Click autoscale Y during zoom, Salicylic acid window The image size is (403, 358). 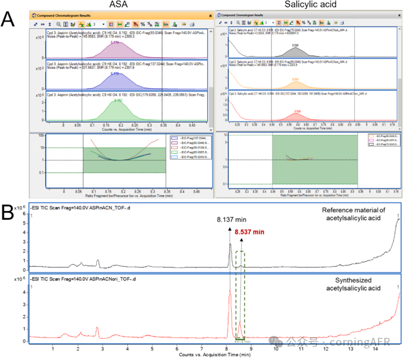244,23
